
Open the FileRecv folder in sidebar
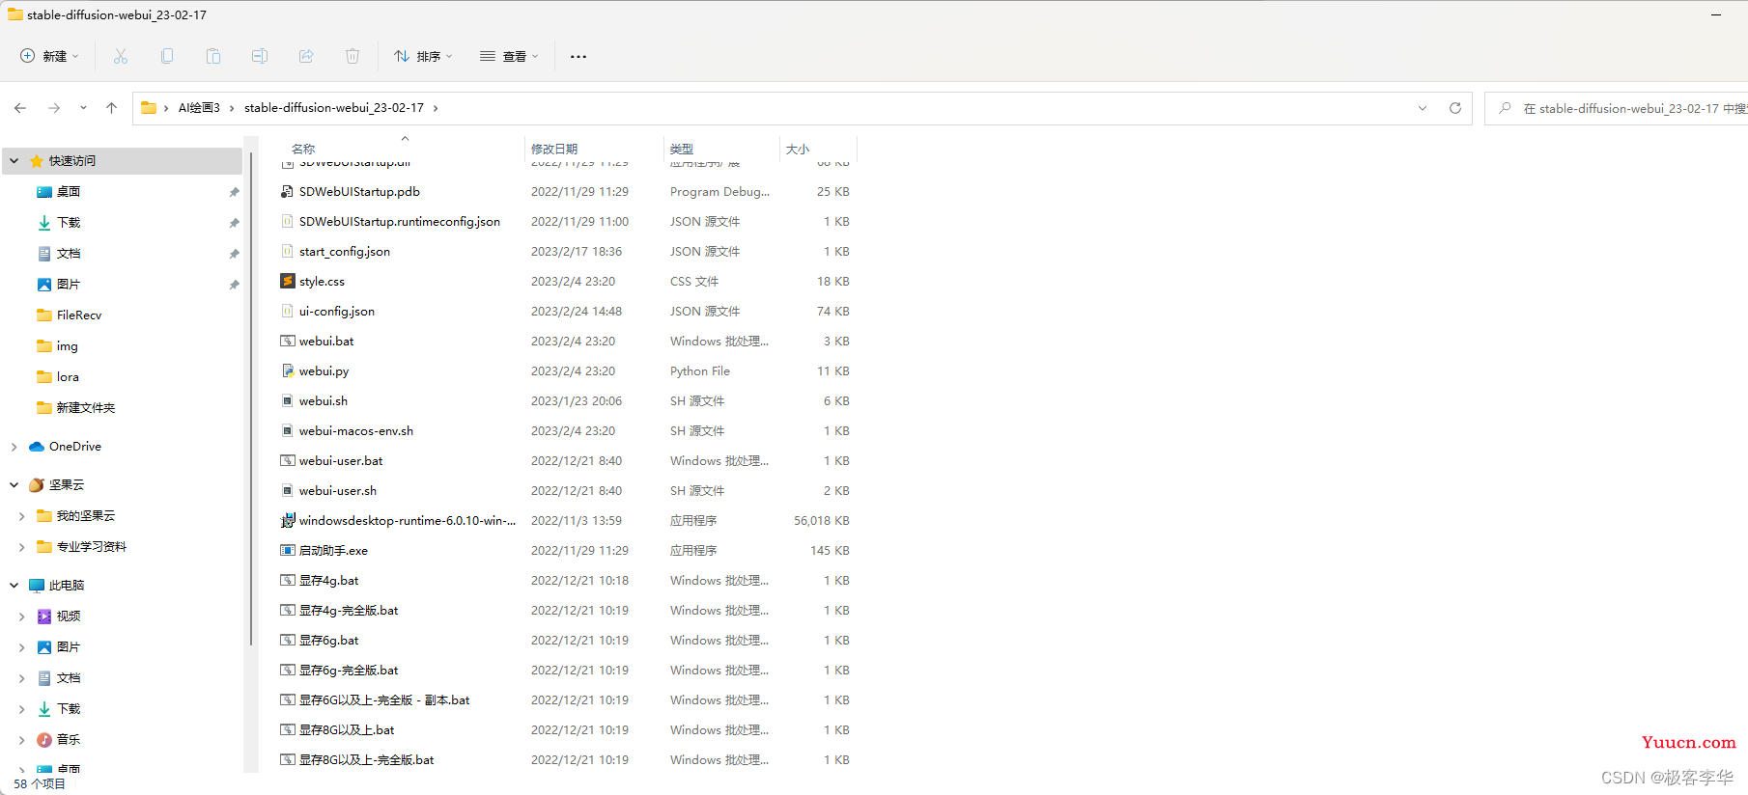click(79, 315)
